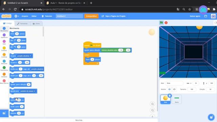
Task: Go back in browser history
Action: point(4,9)
